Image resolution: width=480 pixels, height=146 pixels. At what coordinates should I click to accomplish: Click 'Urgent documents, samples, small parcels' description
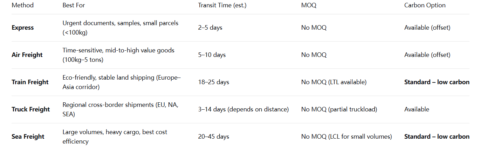pos(120,23)
